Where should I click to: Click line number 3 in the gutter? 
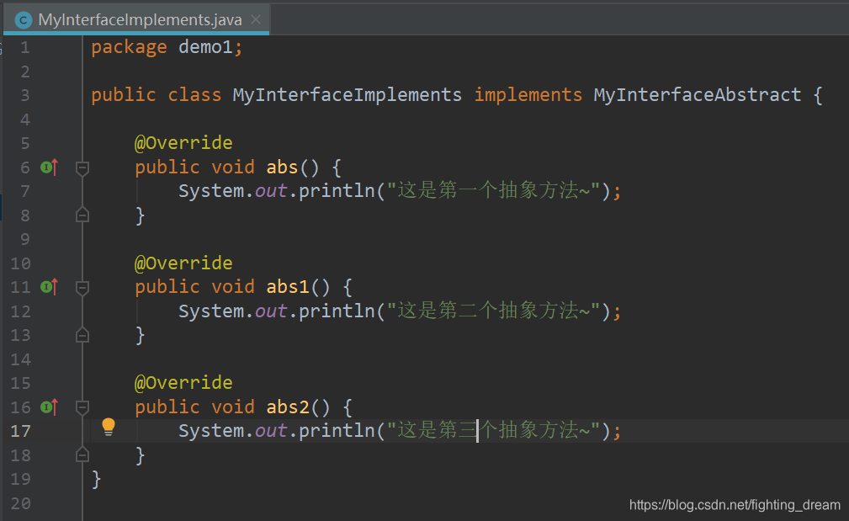(x=25, y=95)
